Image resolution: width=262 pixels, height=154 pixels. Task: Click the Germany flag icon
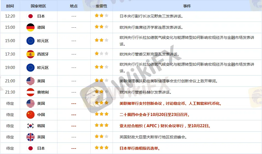pyautogui.click(x=30, y=27)
